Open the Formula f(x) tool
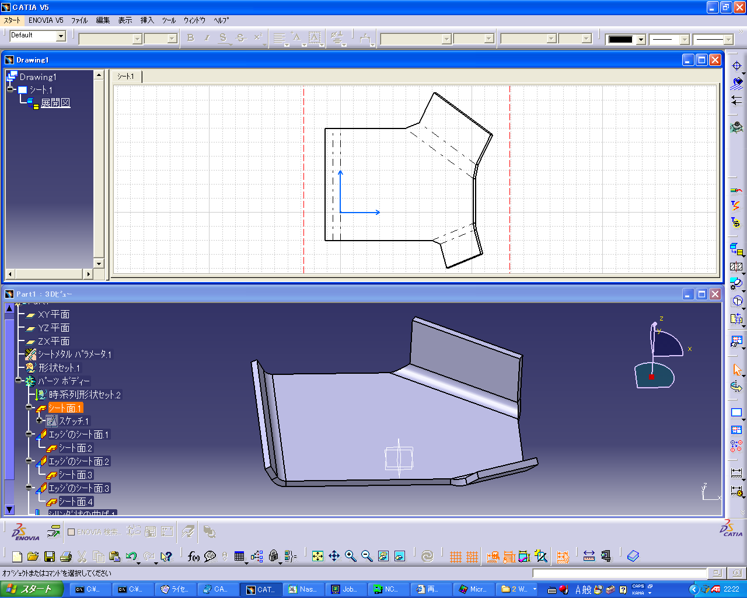Image resolution: width=747 pixels, height=598 pixels. 194,557
